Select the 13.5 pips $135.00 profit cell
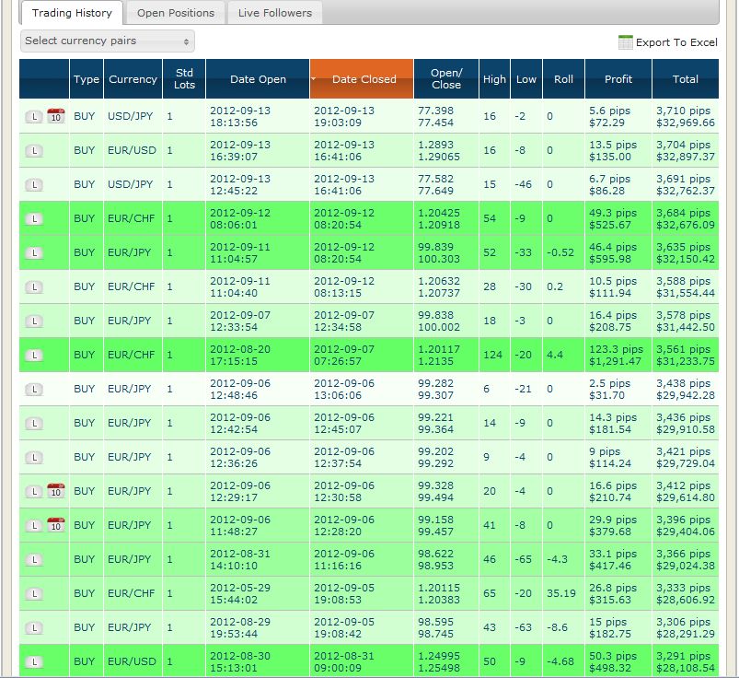This screenshot has height=678, width=739. (618, 150)
